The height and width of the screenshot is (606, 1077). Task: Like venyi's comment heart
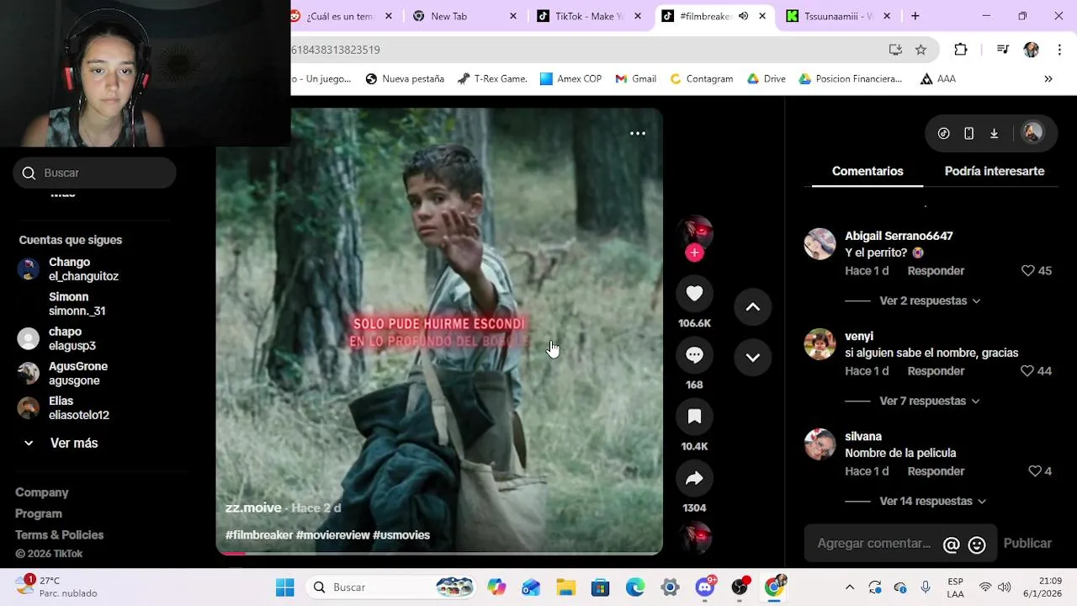coord(1027,371)
